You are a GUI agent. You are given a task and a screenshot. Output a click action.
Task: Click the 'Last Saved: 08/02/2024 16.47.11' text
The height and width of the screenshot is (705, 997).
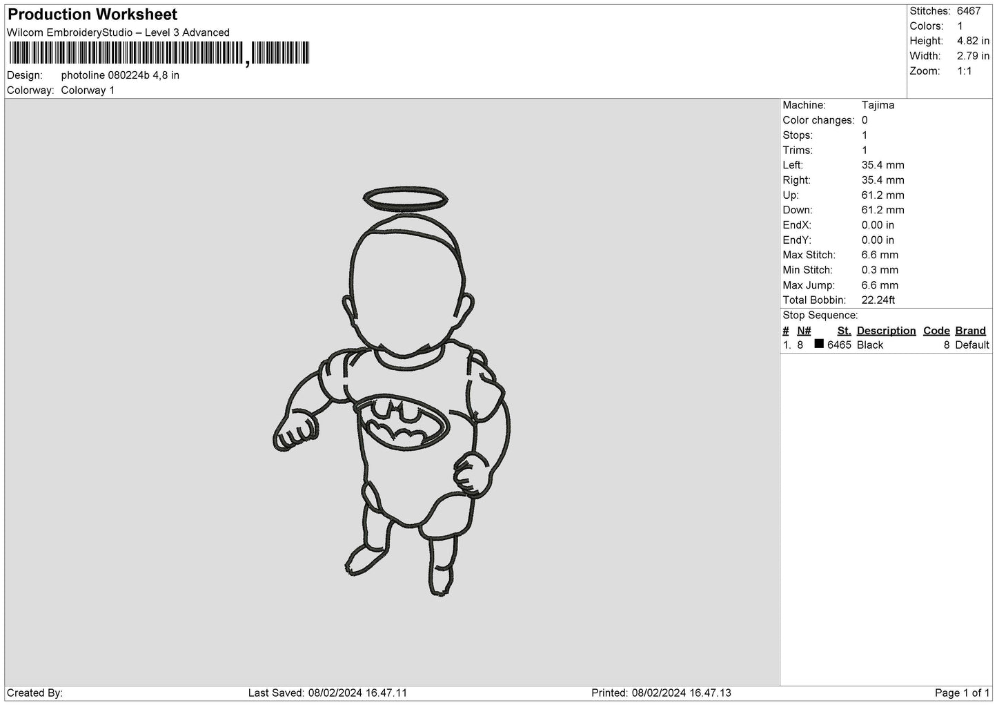328,693
